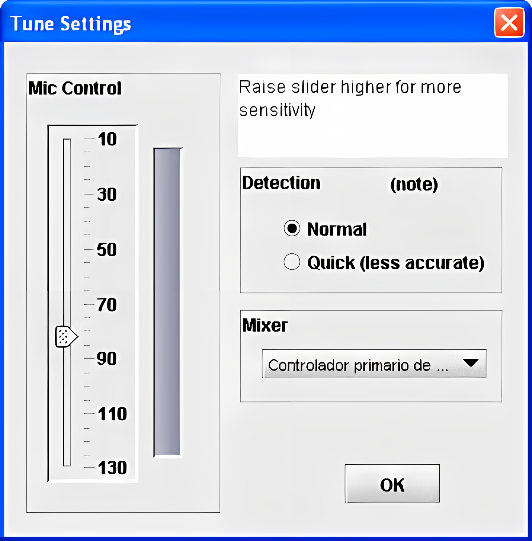This screenshot has height=541, width=532.
Task: Click the slider track near 130
Action: point(67,462)
